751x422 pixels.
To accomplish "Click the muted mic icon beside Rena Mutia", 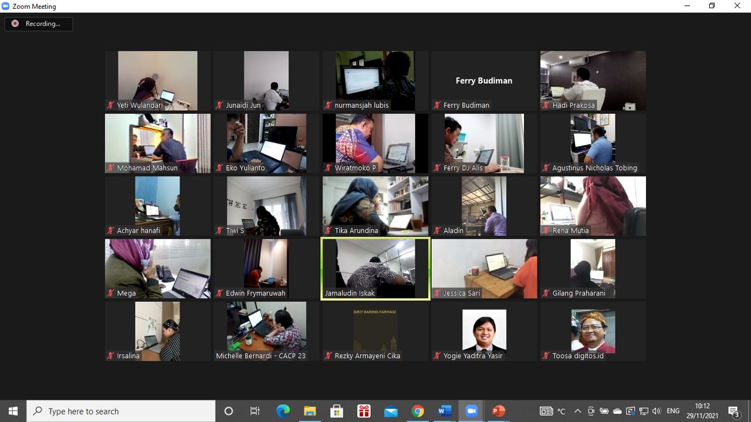I will [x=546, y=231].
